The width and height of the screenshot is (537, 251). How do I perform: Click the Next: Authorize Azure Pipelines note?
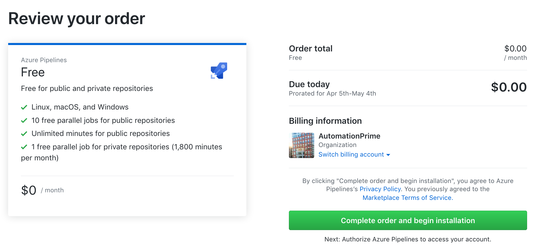(x=407, y=239)
